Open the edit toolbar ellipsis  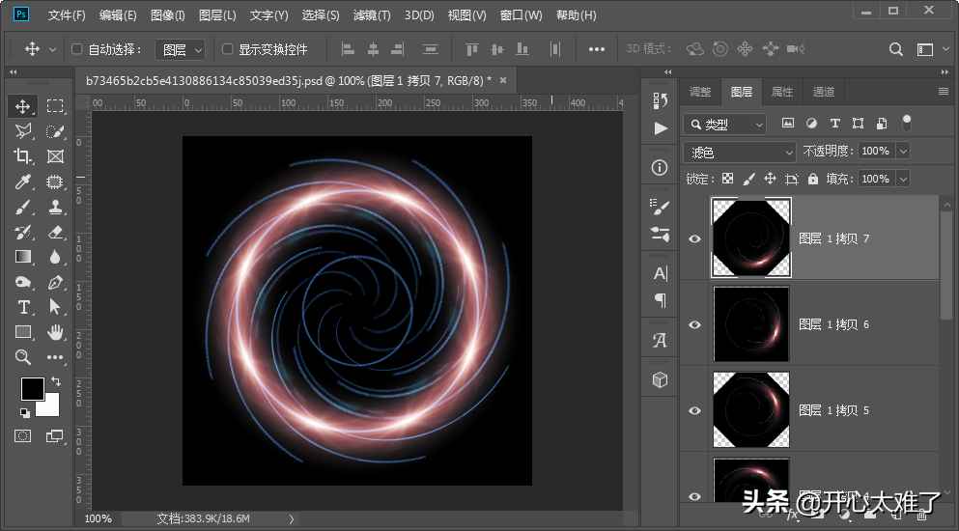pos(55,357)
